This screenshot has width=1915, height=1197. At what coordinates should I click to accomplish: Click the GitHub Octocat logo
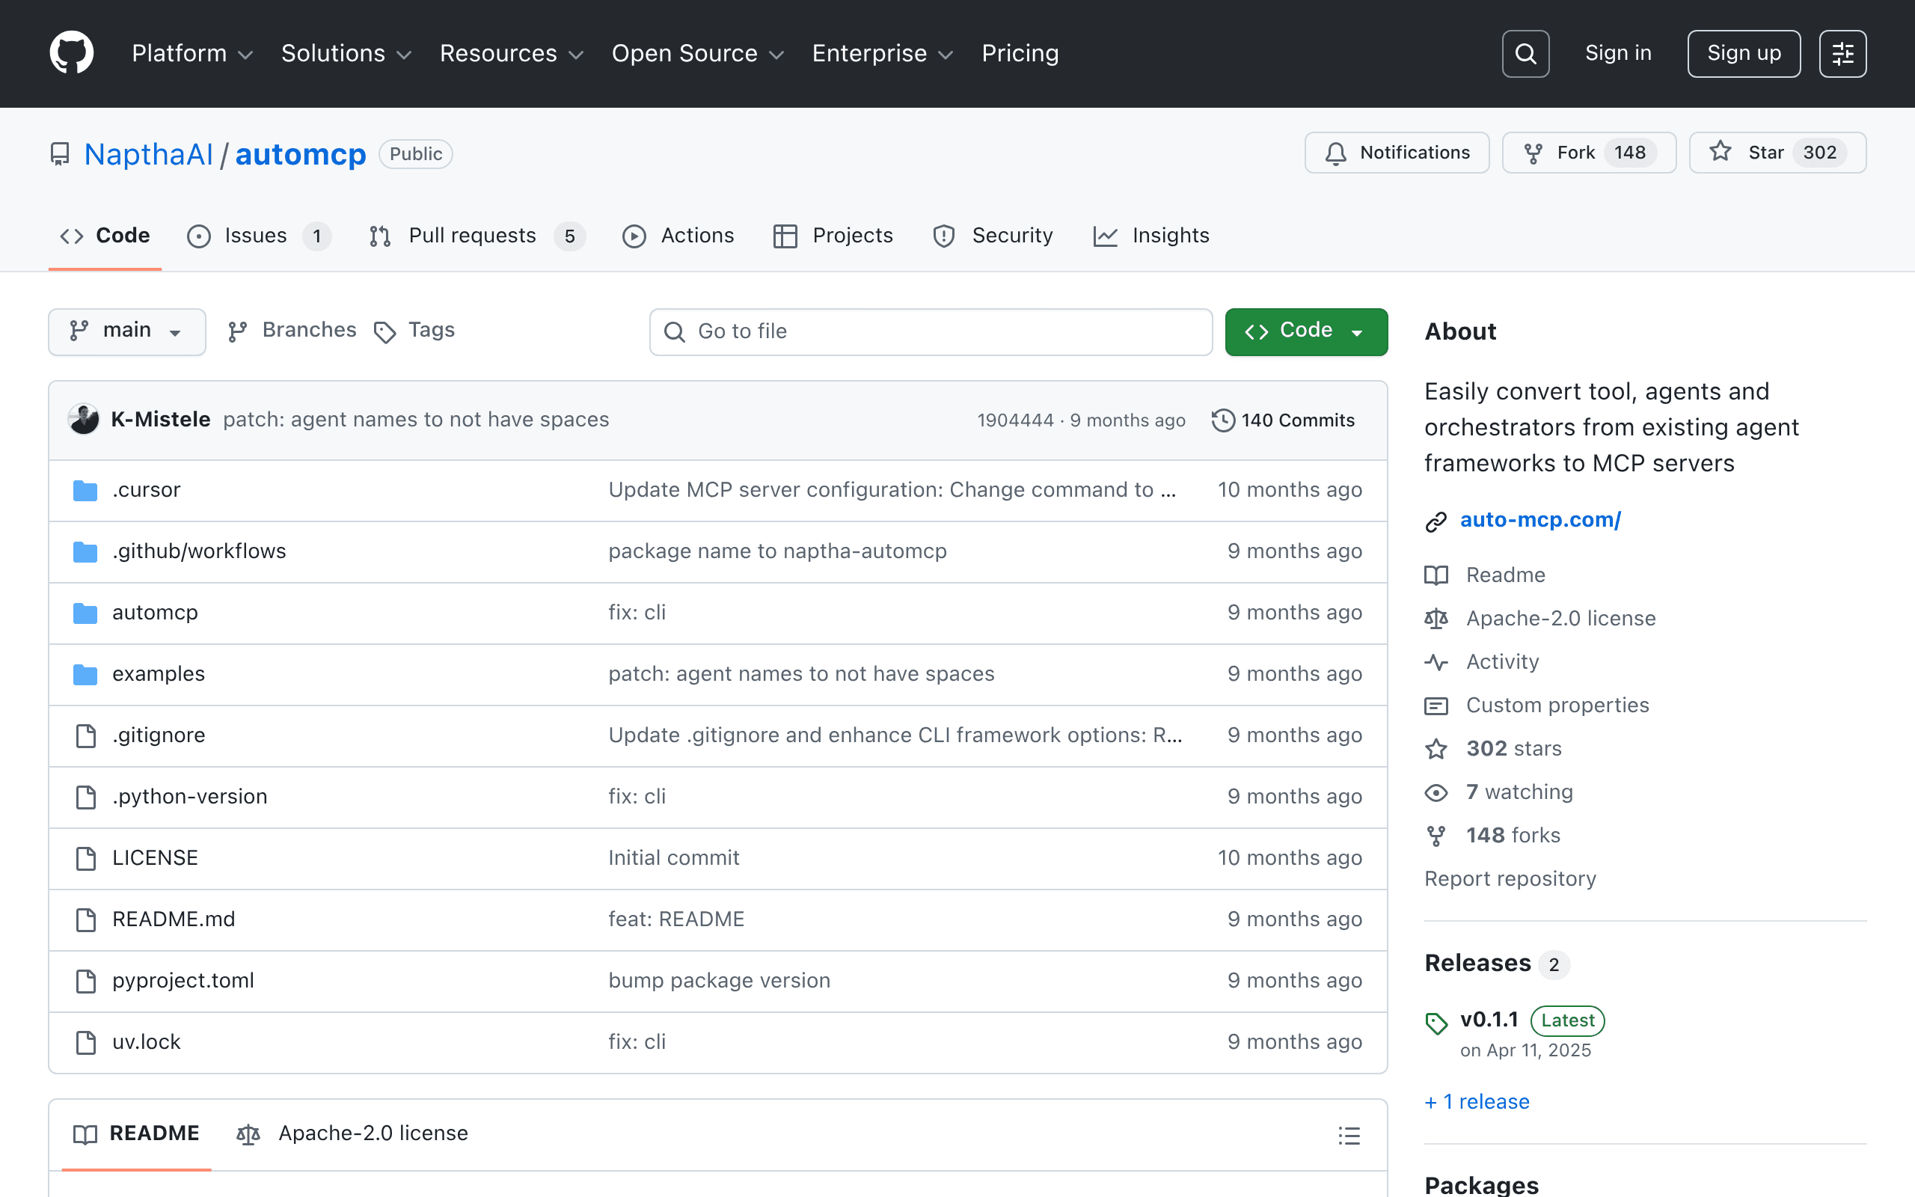point(71,53)
